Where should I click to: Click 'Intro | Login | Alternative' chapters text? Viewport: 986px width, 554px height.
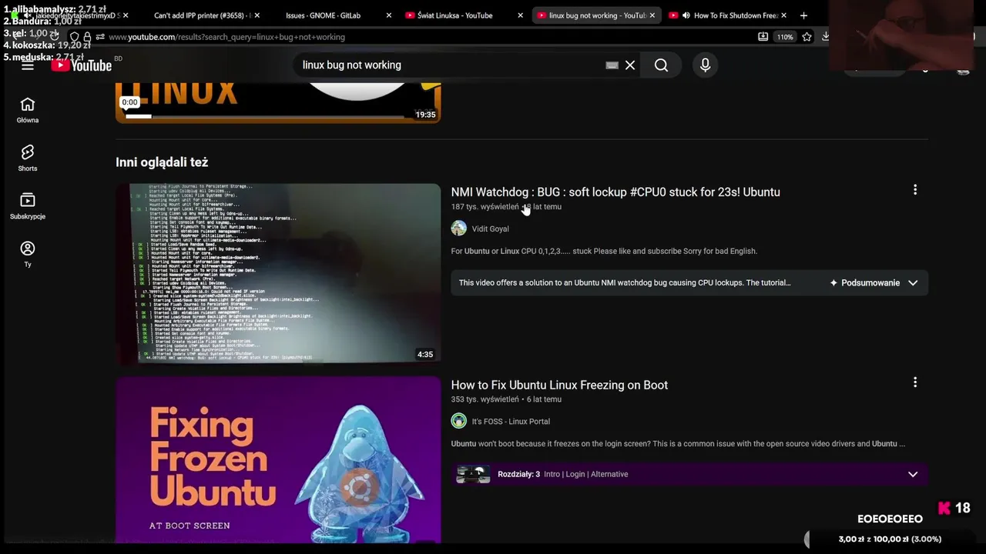[x=585, y=474]
